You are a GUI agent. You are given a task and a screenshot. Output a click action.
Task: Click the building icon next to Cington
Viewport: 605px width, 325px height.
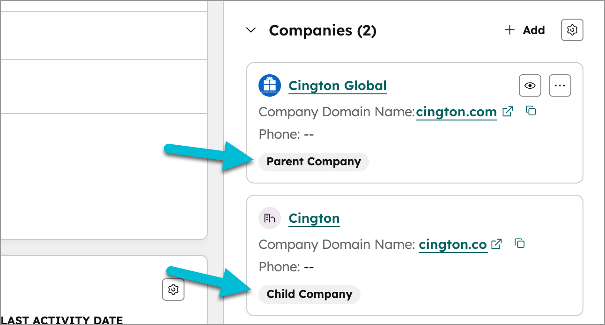pos(269,218)
